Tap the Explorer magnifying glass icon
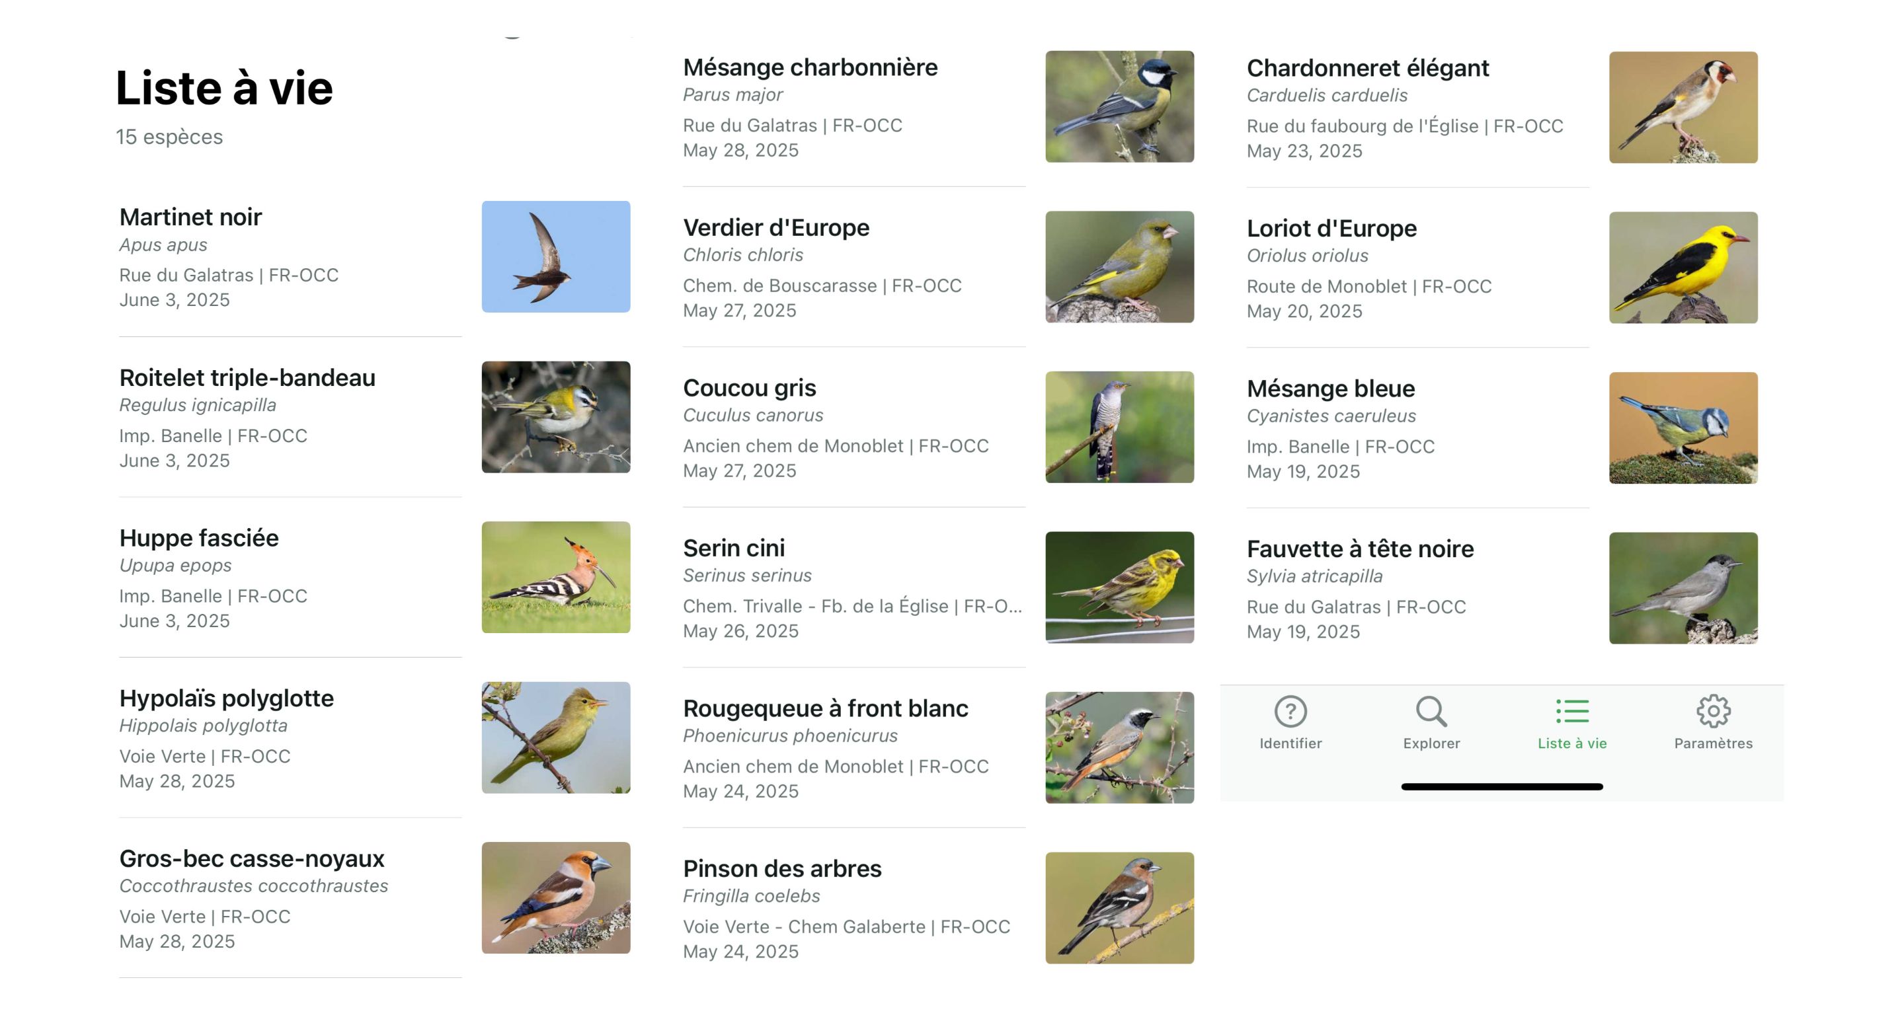Viewport: 1904px width, 1021px height. [x=1432, y=712]
